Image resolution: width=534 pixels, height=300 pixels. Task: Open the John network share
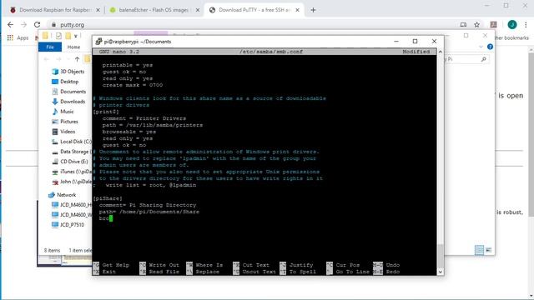click(x=72, y=182)
